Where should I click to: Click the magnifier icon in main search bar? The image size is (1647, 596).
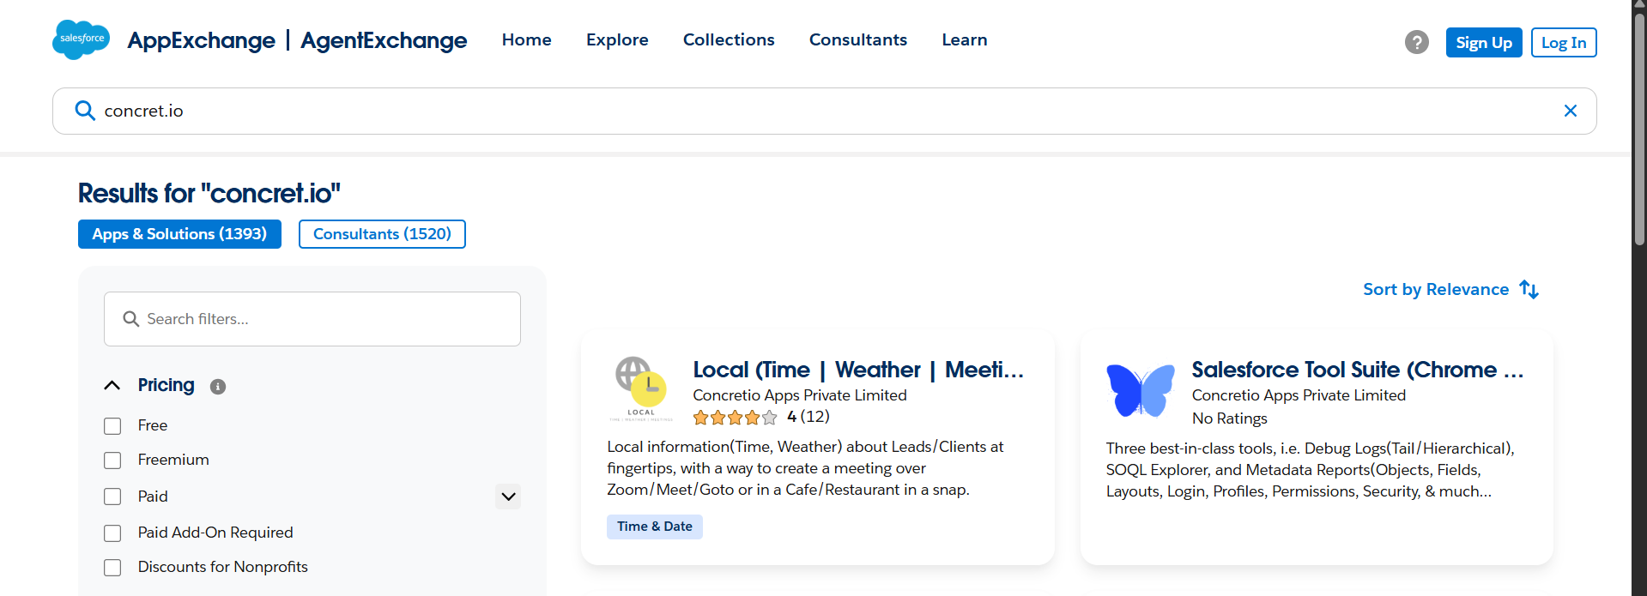[x=85, y=111]
